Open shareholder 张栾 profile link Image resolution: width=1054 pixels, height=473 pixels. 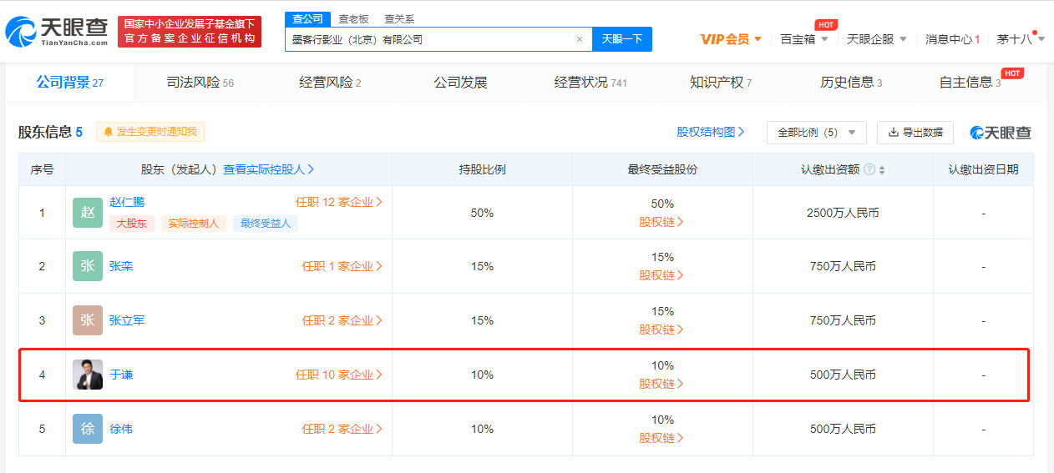coord(121,266)
